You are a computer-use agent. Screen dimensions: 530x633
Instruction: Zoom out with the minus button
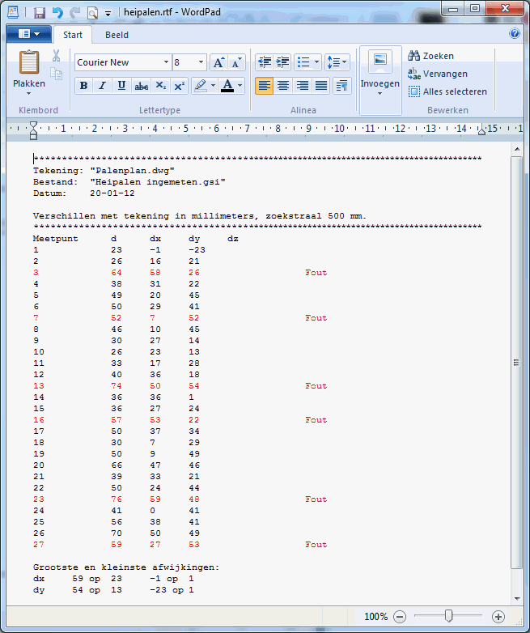pyautogui.click(x=400, y=617)
